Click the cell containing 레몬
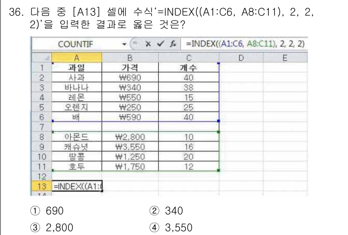Viewport: 348px width, 235px height. (x=77, y=97)
